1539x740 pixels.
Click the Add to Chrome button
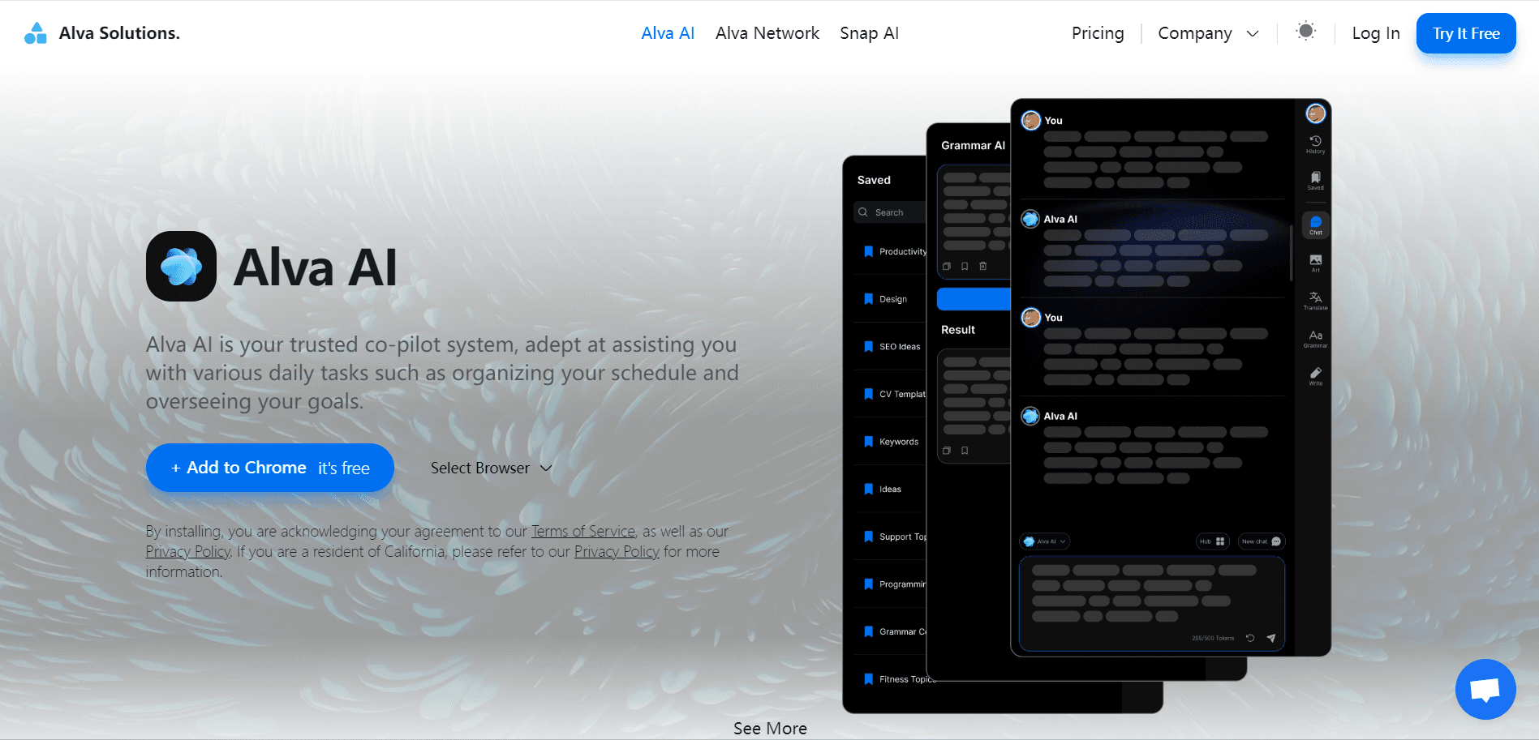(x=270, y=468)
